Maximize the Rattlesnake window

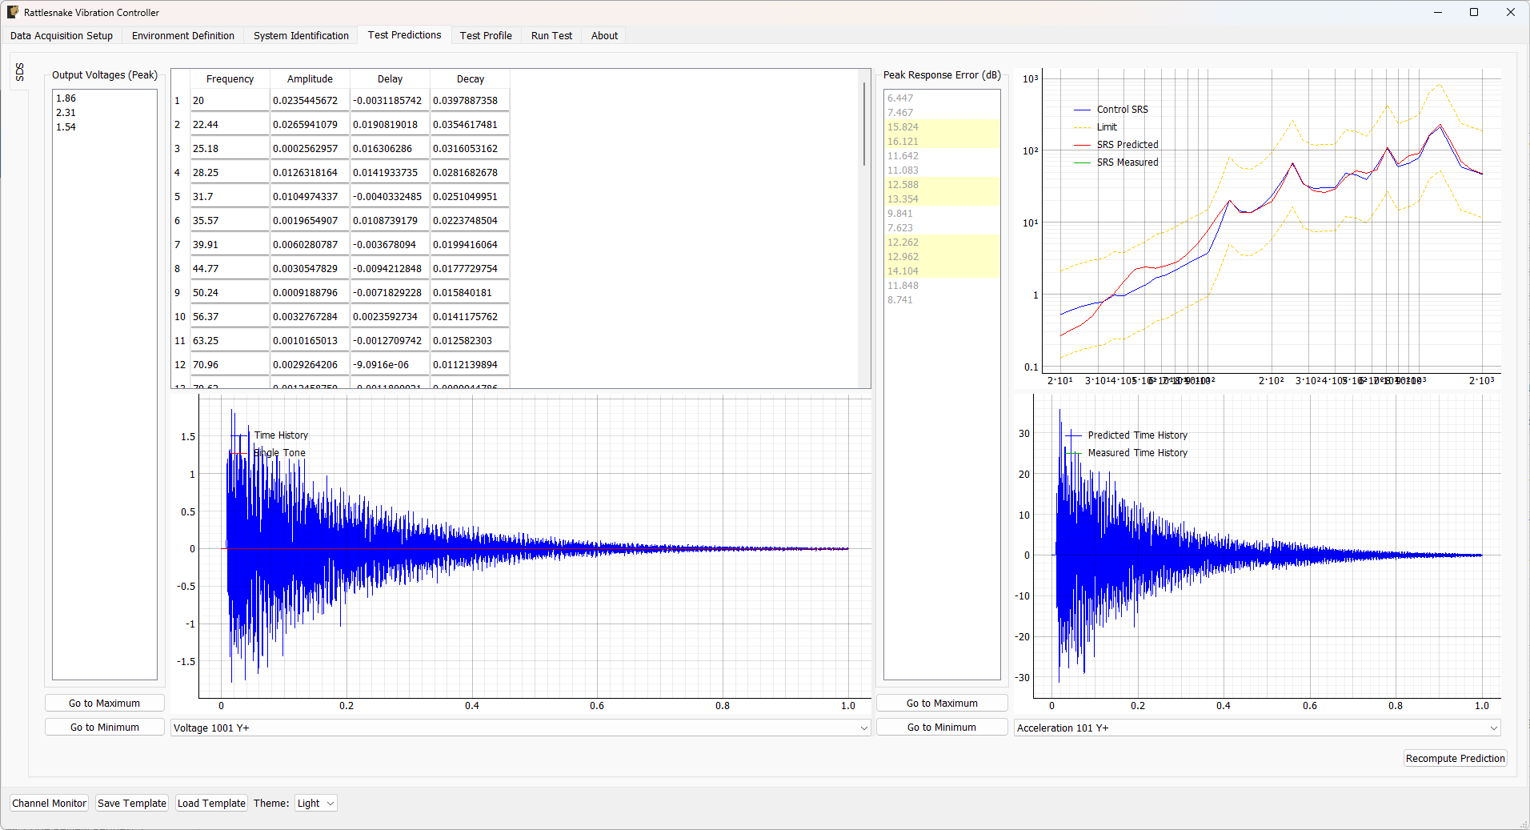coord(1474,12)
